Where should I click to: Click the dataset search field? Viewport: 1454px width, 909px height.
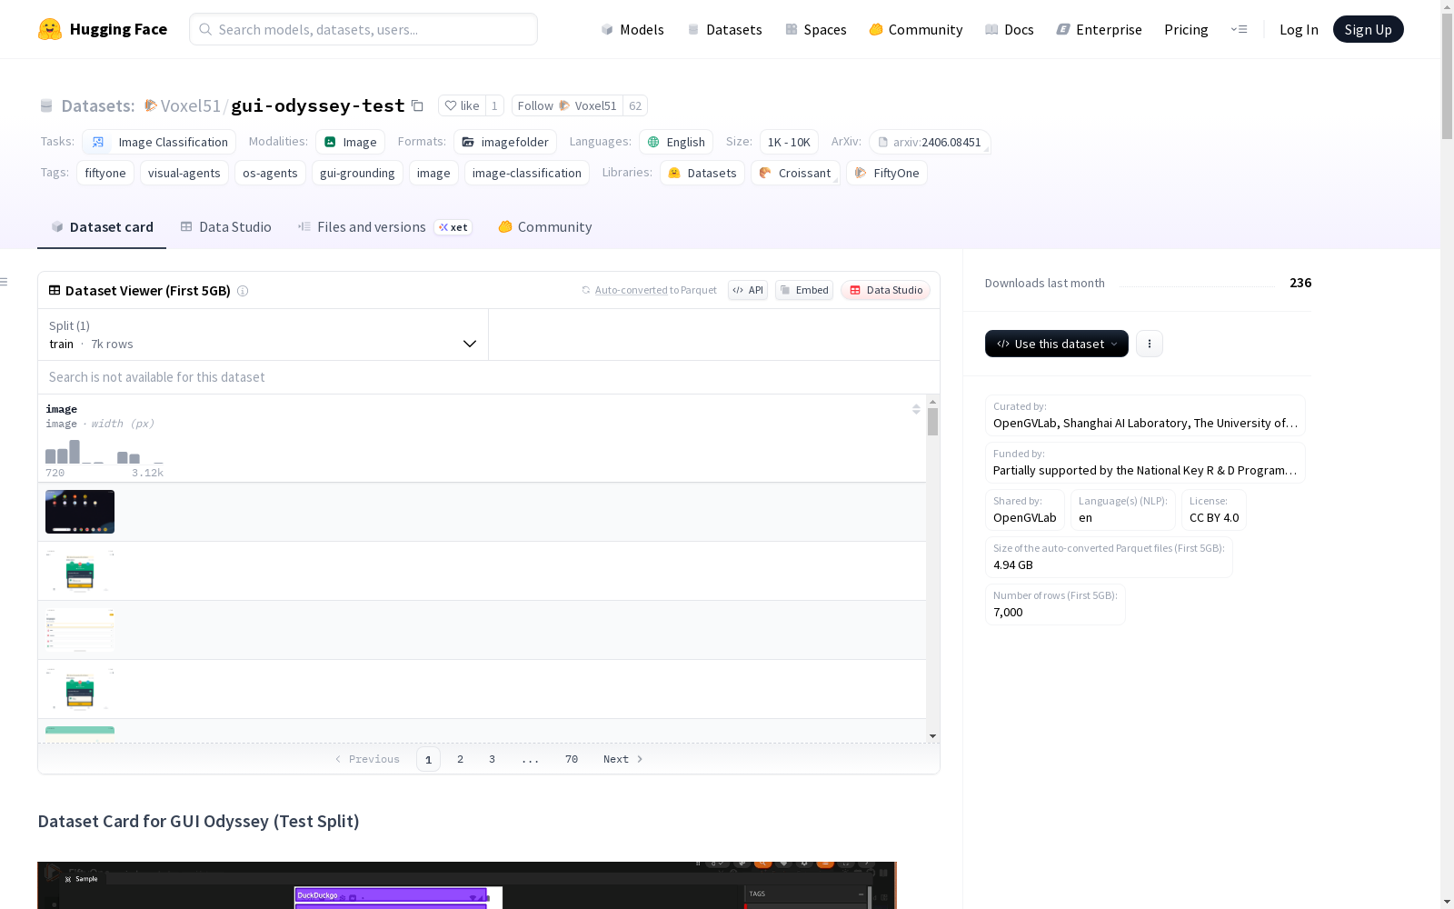[489, 377]
